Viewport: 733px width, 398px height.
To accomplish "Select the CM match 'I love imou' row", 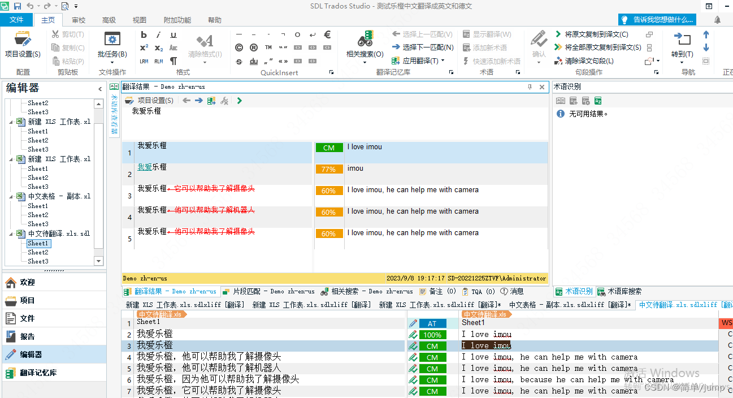I will click(x=335, y=153).
